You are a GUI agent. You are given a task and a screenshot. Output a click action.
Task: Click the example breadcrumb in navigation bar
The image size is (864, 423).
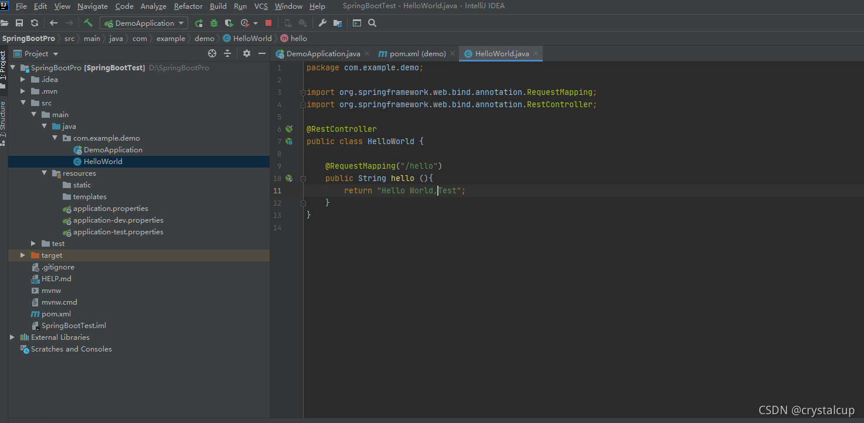171,38
